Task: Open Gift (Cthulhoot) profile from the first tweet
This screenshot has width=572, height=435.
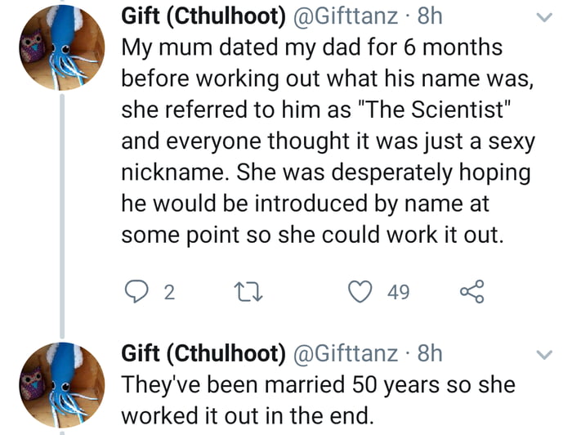Action: coord(203,16)
